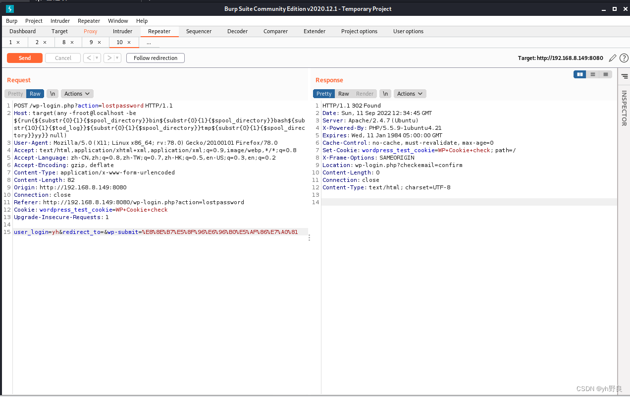Open Request Actions dropdown
The image size is (630, 397).
77,94
